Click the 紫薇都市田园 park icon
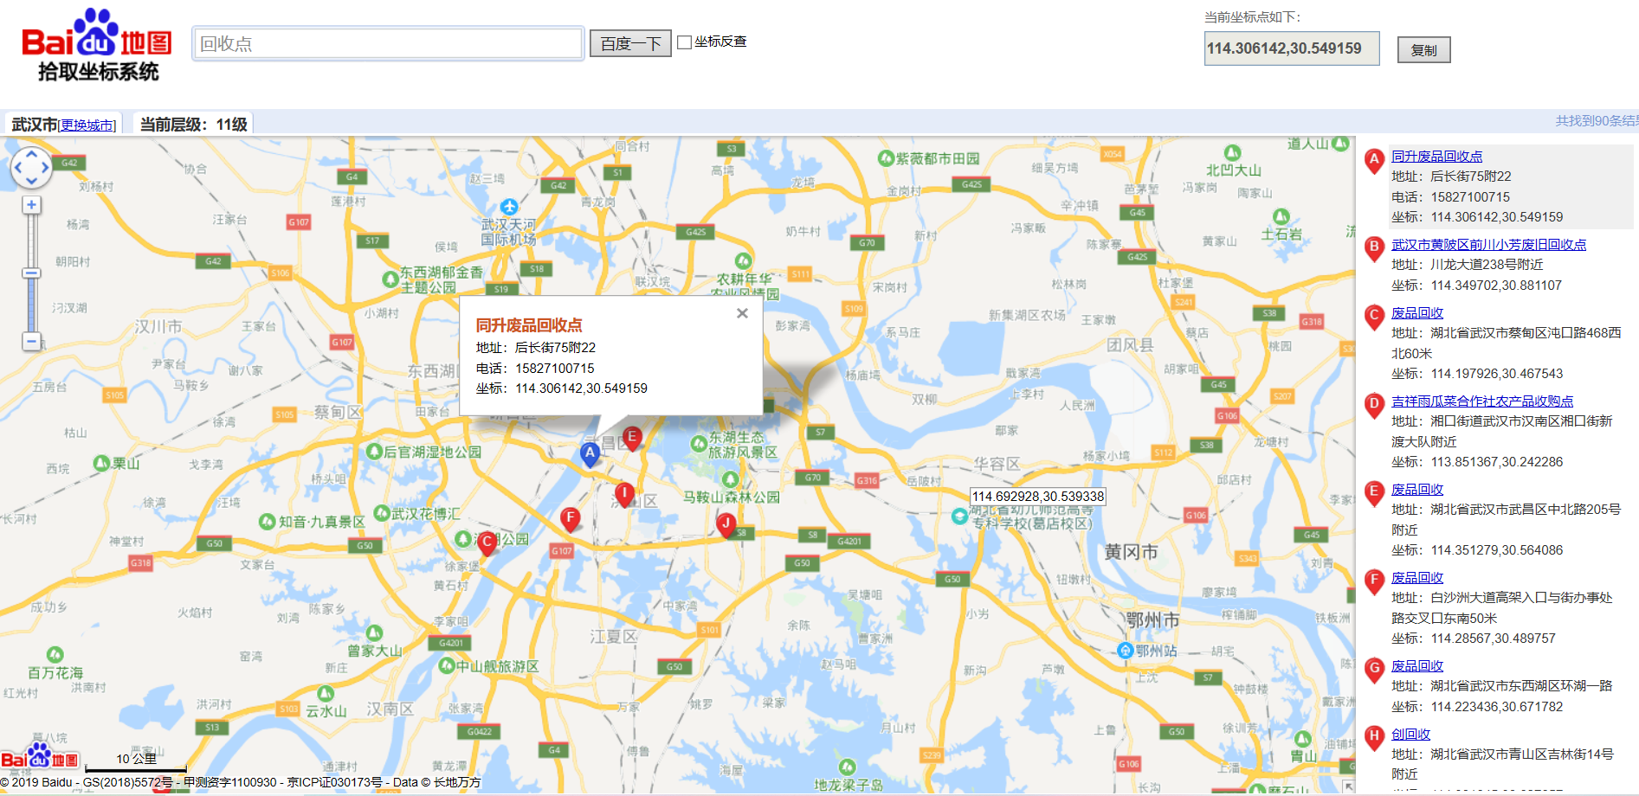This screenshot has height=796, width=1639. 885,158
